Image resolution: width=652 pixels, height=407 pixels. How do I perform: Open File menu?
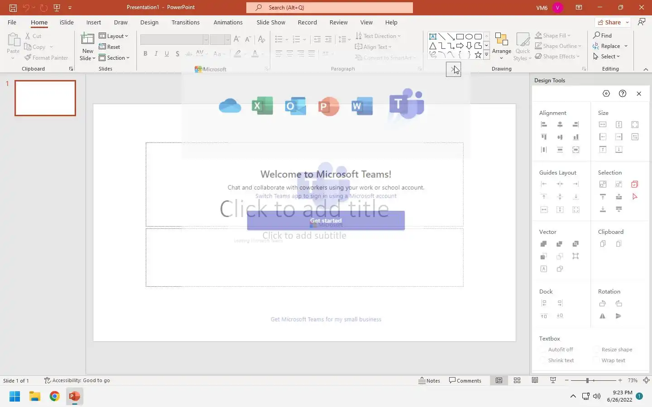(12, 22)
